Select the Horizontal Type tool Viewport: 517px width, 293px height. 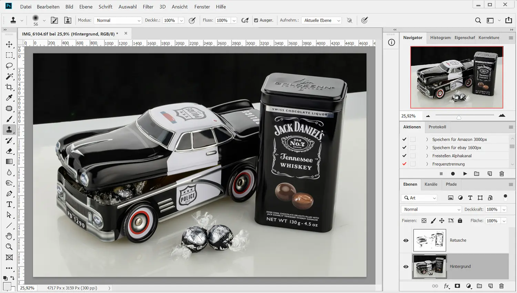pyautogui.click(x=9, y=204)
